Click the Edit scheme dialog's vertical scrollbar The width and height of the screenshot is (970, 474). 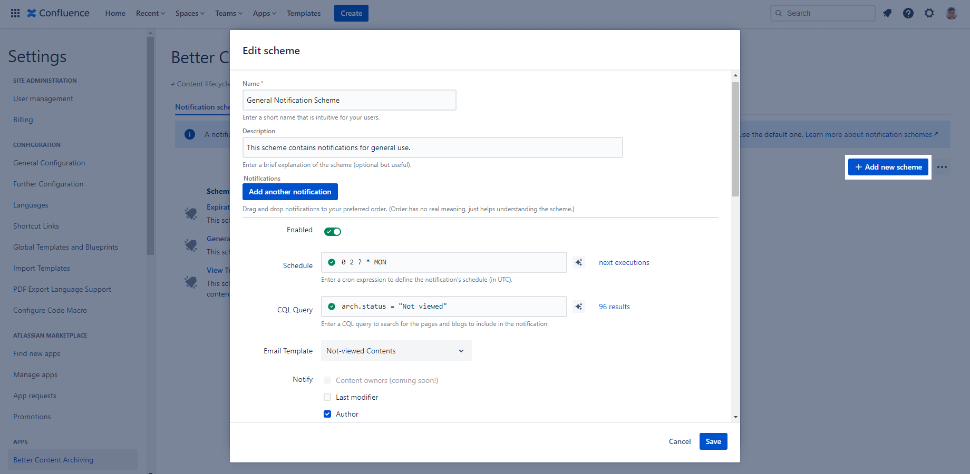[x=735, y=140]
